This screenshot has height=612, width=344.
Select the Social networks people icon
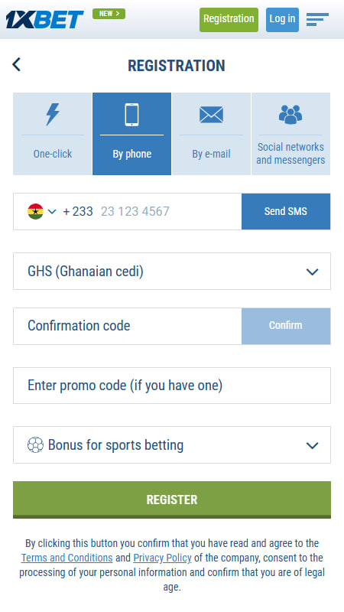(x=290, y=114)
